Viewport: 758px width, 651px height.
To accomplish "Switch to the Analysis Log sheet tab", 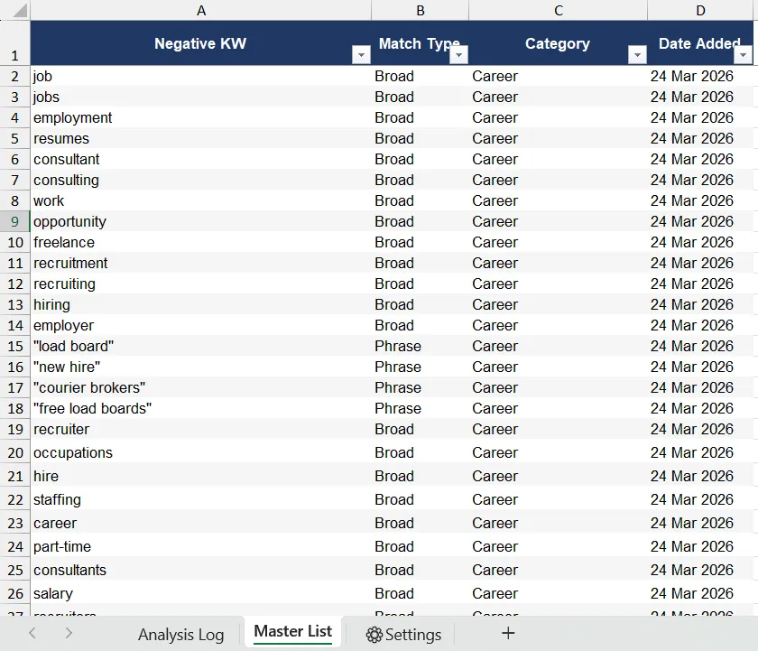I will 180,634.
